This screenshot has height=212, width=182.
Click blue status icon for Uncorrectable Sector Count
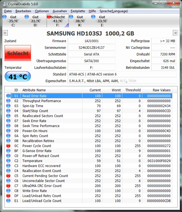8,181
